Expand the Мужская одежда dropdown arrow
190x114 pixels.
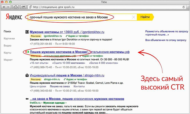pyautogui.click(x=66, y=103)
